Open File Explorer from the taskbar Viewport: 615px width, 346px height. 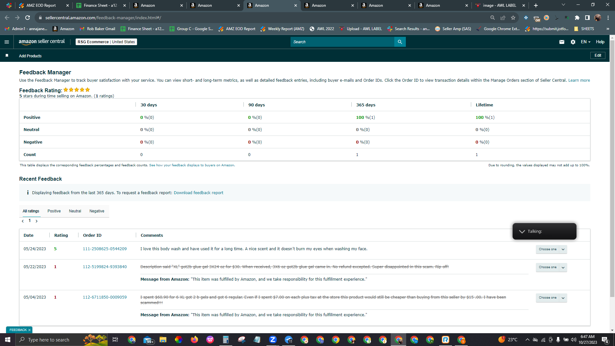163,340
